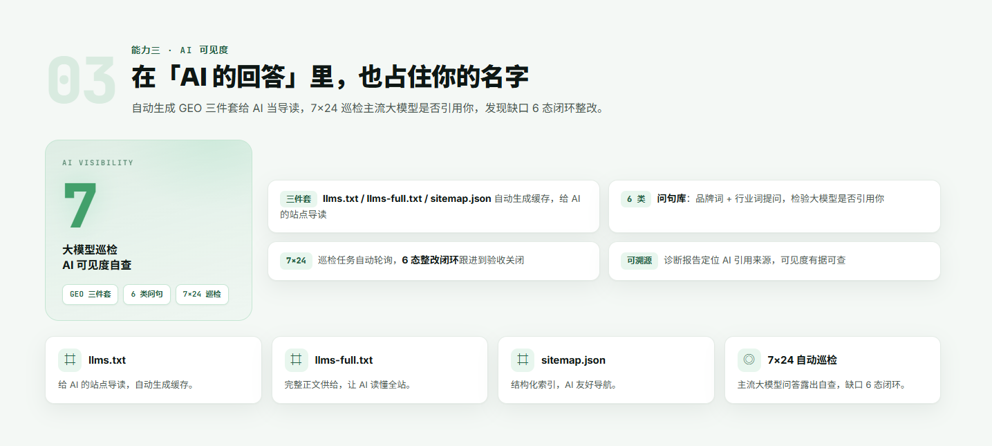Click the grid icon on the llms.txt card
The width and height of the screenshot is (992, 446).
[x=70, y=360]
